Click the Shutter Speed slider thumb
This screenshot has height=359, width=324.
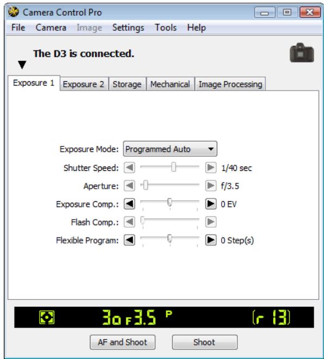174,167
